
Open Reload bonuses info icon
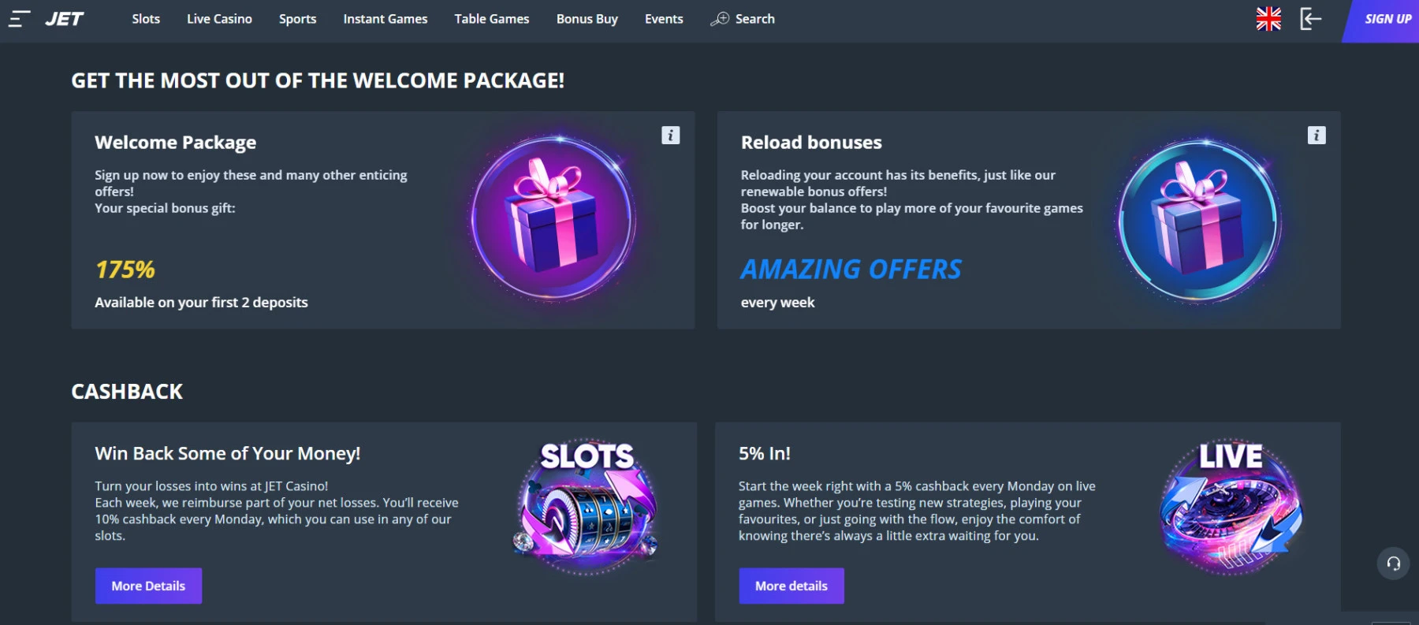click(x=1316, y=136)
